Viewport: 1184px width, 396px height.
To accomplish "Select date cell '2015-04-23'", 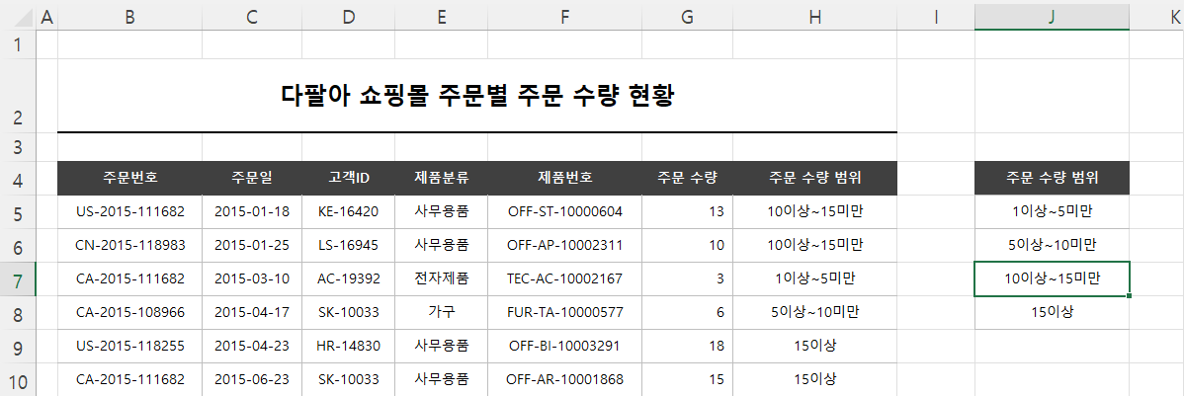I will point(252,347).
